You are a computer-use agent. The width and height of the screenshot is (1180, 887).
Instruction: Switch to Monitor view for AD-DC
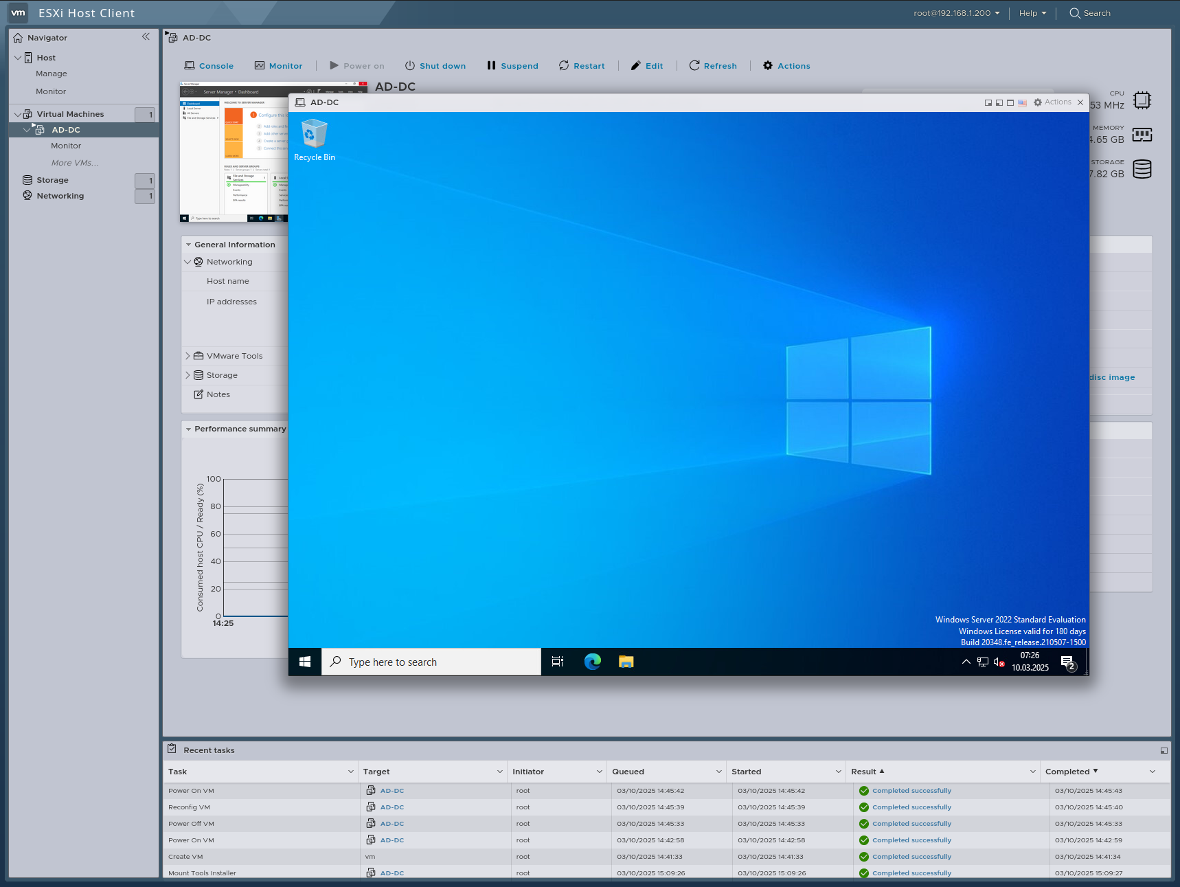click(x=279, y=65)
